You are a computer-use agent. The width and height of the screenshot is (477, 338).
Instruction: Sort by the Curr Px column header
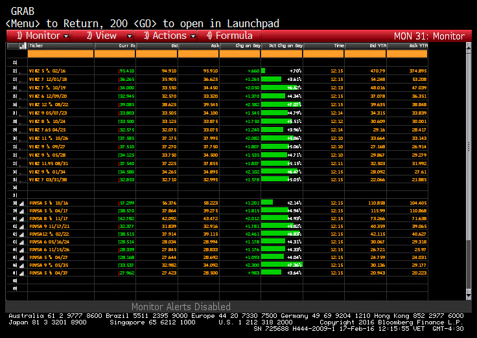(115, 46)
